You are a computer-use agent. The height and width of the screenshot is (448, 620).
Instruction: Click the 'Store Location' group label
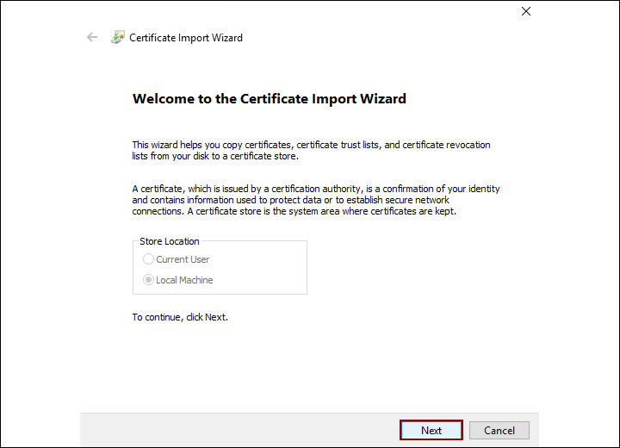170,242
